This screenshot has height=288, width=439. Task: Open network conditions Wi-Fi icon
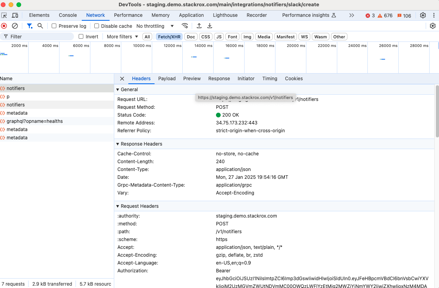(185, 26)
